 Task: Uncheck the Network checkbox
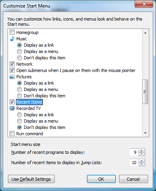coord(12,64)
